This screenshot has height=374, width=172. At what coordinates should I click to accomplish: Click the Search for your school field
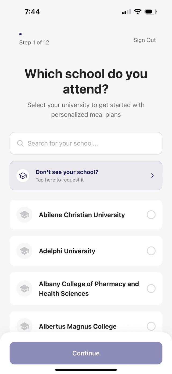[86, 143]
